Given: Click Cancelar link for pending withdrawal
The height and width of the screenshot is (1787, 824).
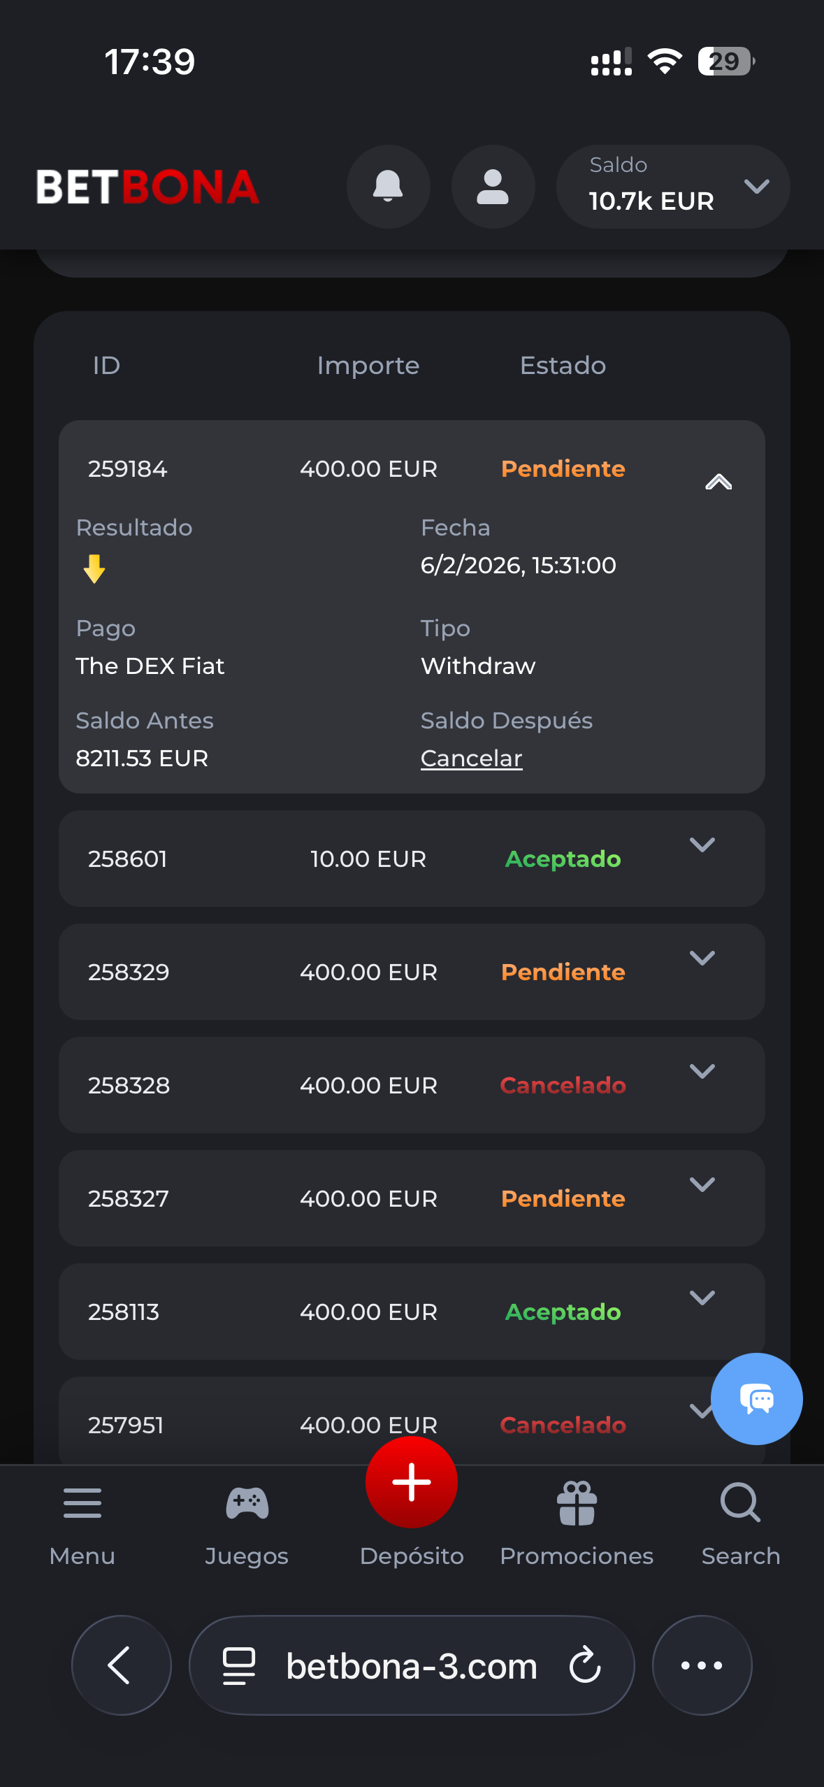Looking at the screenshot, I should [471, 759].
